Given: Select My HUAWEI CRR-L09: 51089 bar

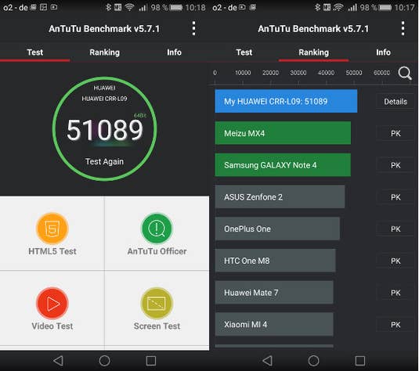Looking at the screenshot, I should coord(286,101).
